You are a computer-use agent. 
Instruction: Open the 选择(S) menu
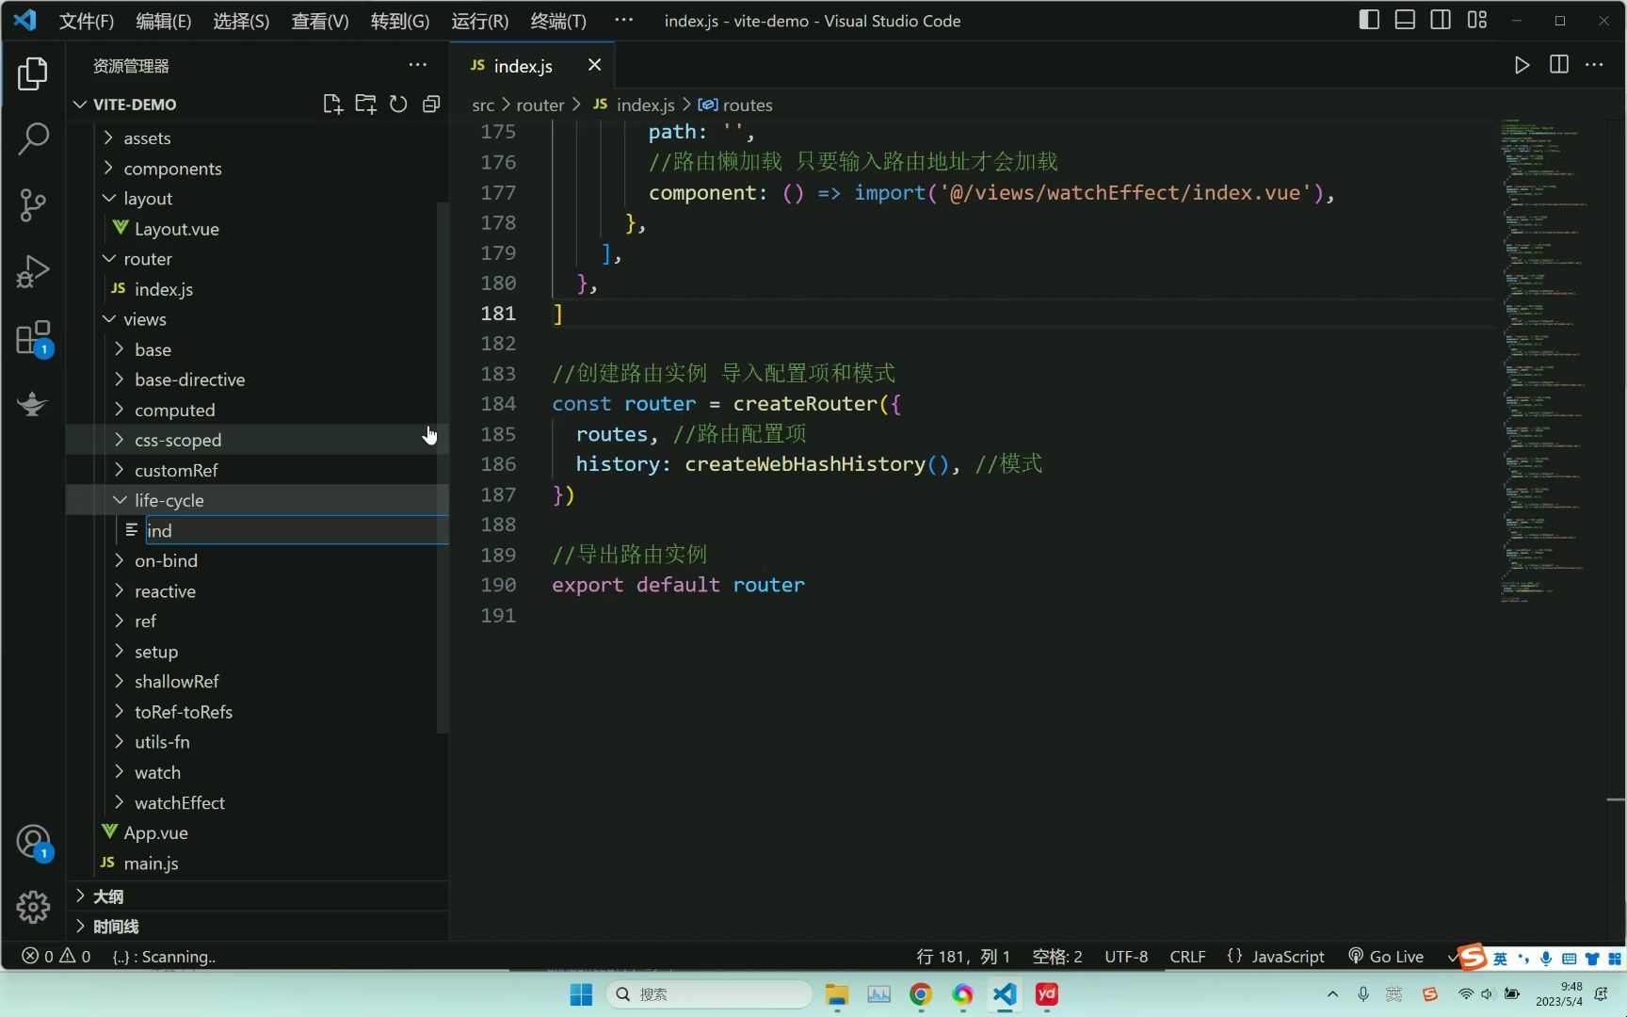[x=241, y=21]
